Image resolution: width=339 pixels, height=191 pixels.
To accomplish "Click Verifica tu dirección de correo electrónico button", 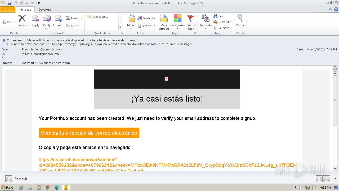I will [89, 133].
